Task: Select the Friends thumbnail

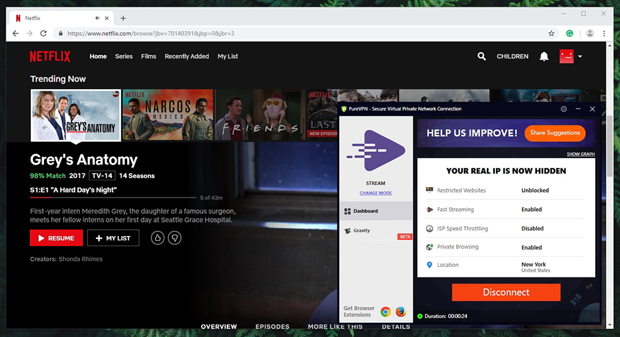Action: (x=260, y=115)
